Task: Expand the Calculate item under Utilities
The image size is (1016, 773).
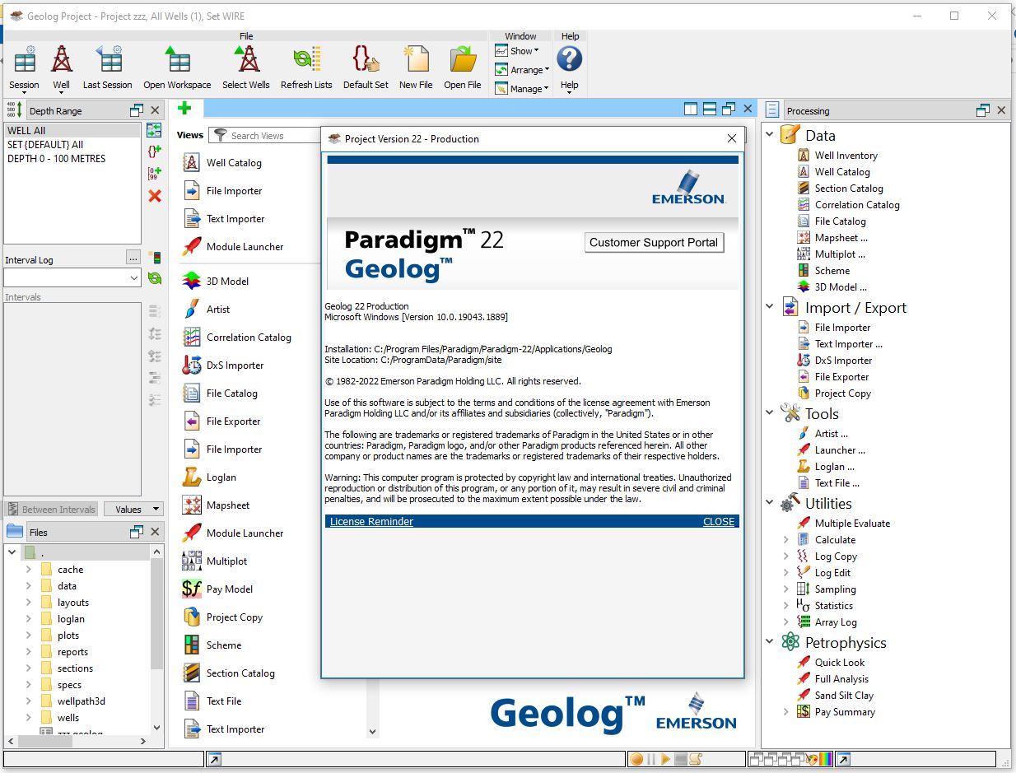Action: 785,540
